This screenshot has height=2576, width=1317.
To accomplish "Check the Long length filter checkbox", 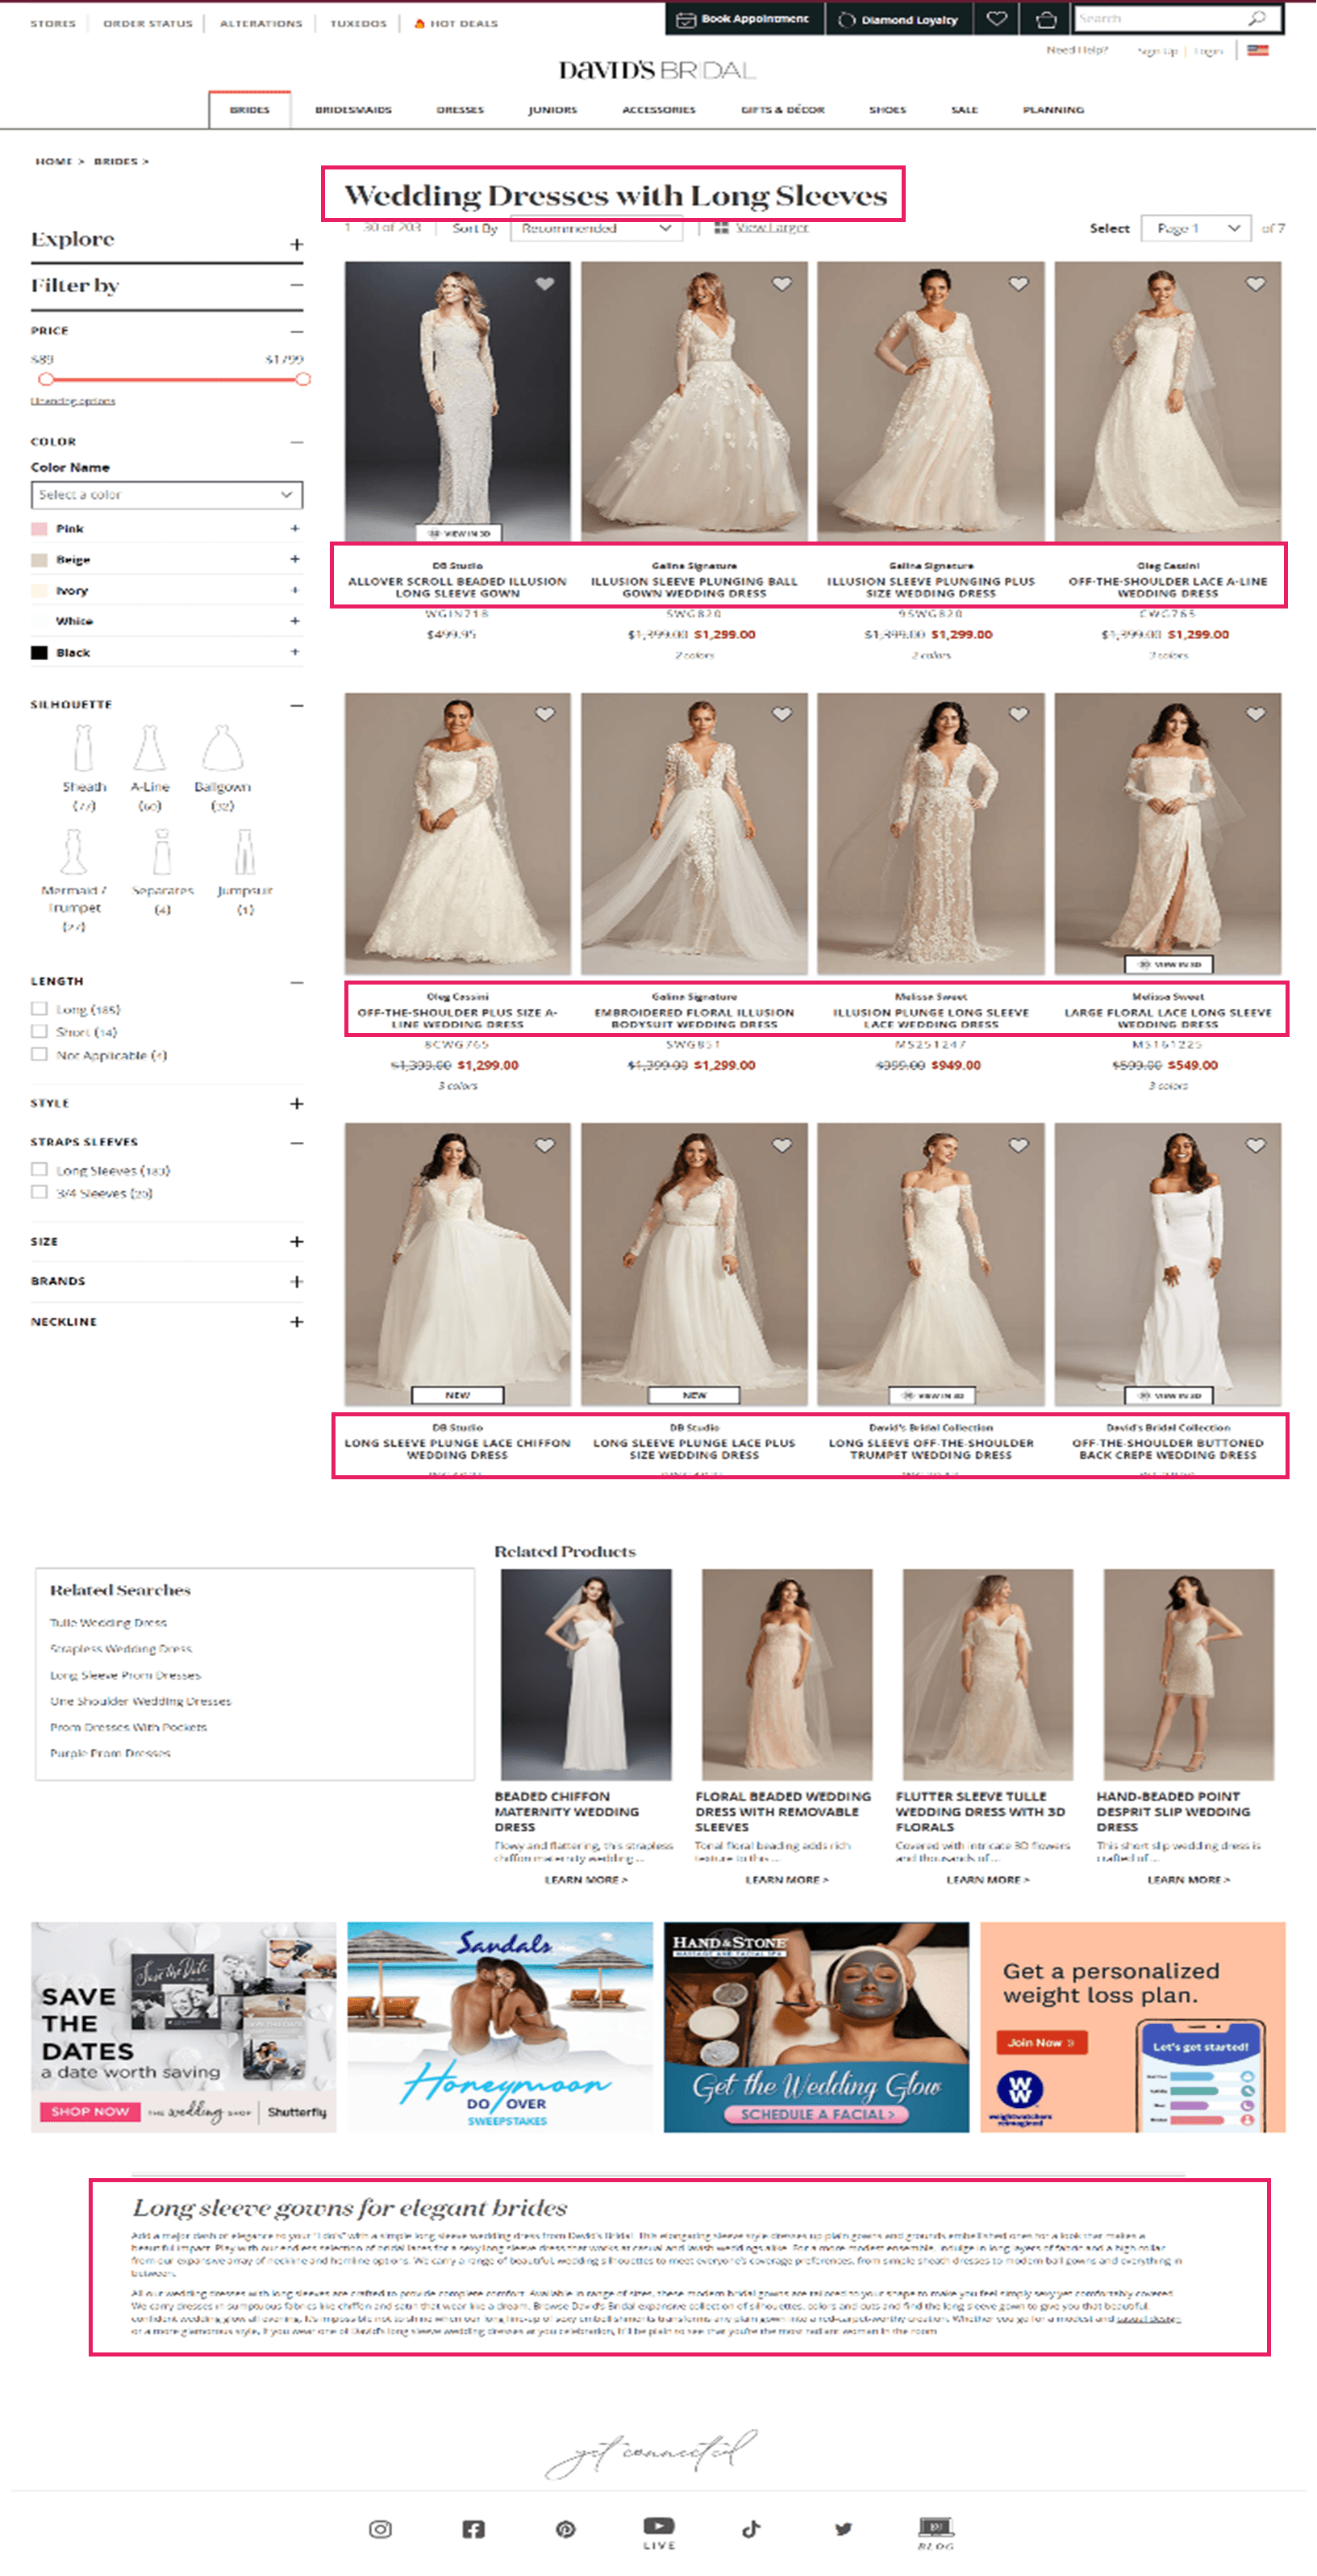I will point(40,1009).
